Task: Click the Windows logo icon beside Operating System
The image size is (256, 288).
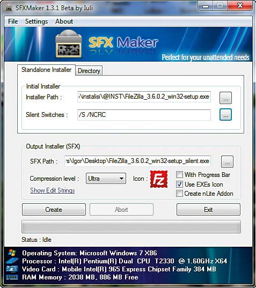Action: [12, 253]
